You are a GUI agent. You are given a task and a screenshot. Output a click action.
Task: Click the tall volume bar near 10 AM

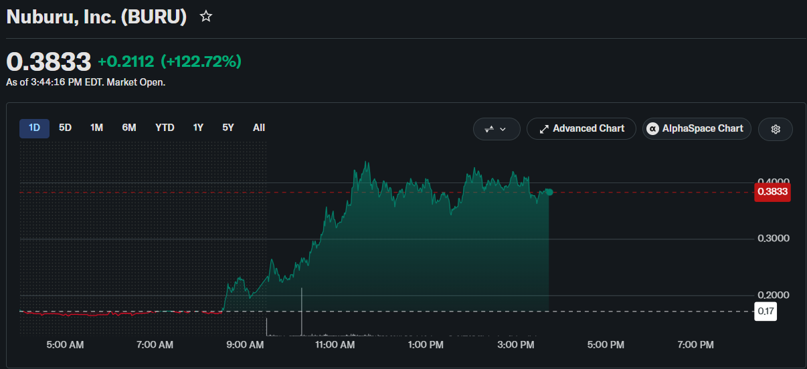302,312
